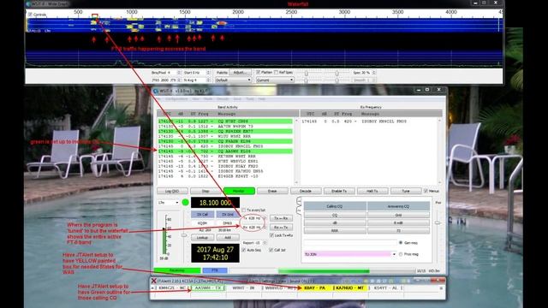Click the Bins/Pixel spinner arrows
The image size is (548, 308).
(x=179, y=73)
